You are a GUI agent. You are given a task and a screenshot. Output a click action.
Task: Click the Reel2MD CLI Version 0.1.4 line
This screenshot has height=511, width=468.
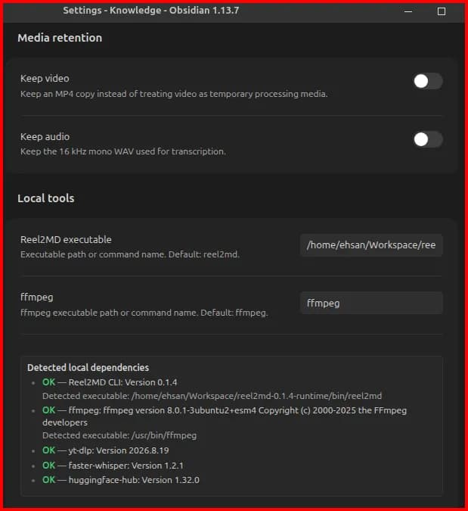click(110, 382)
